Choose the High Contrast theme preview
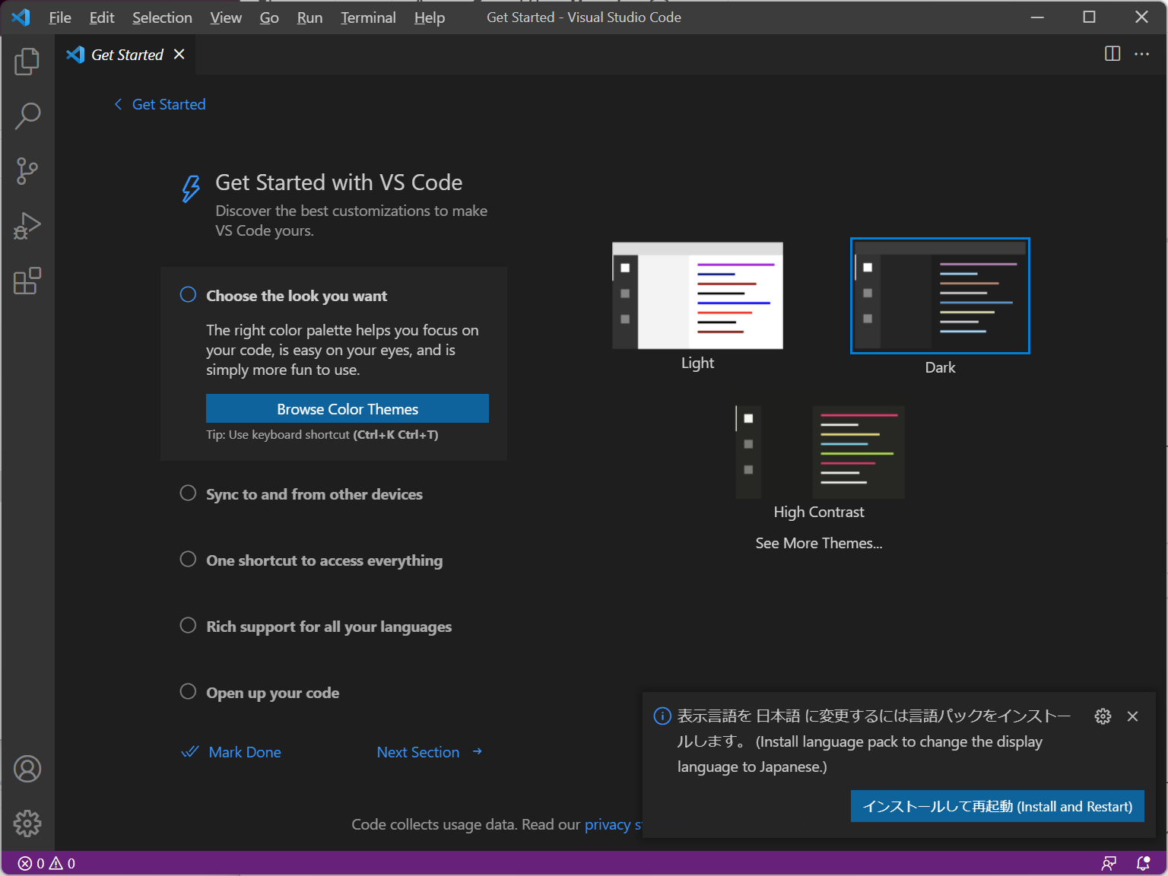 coord(820,452)
